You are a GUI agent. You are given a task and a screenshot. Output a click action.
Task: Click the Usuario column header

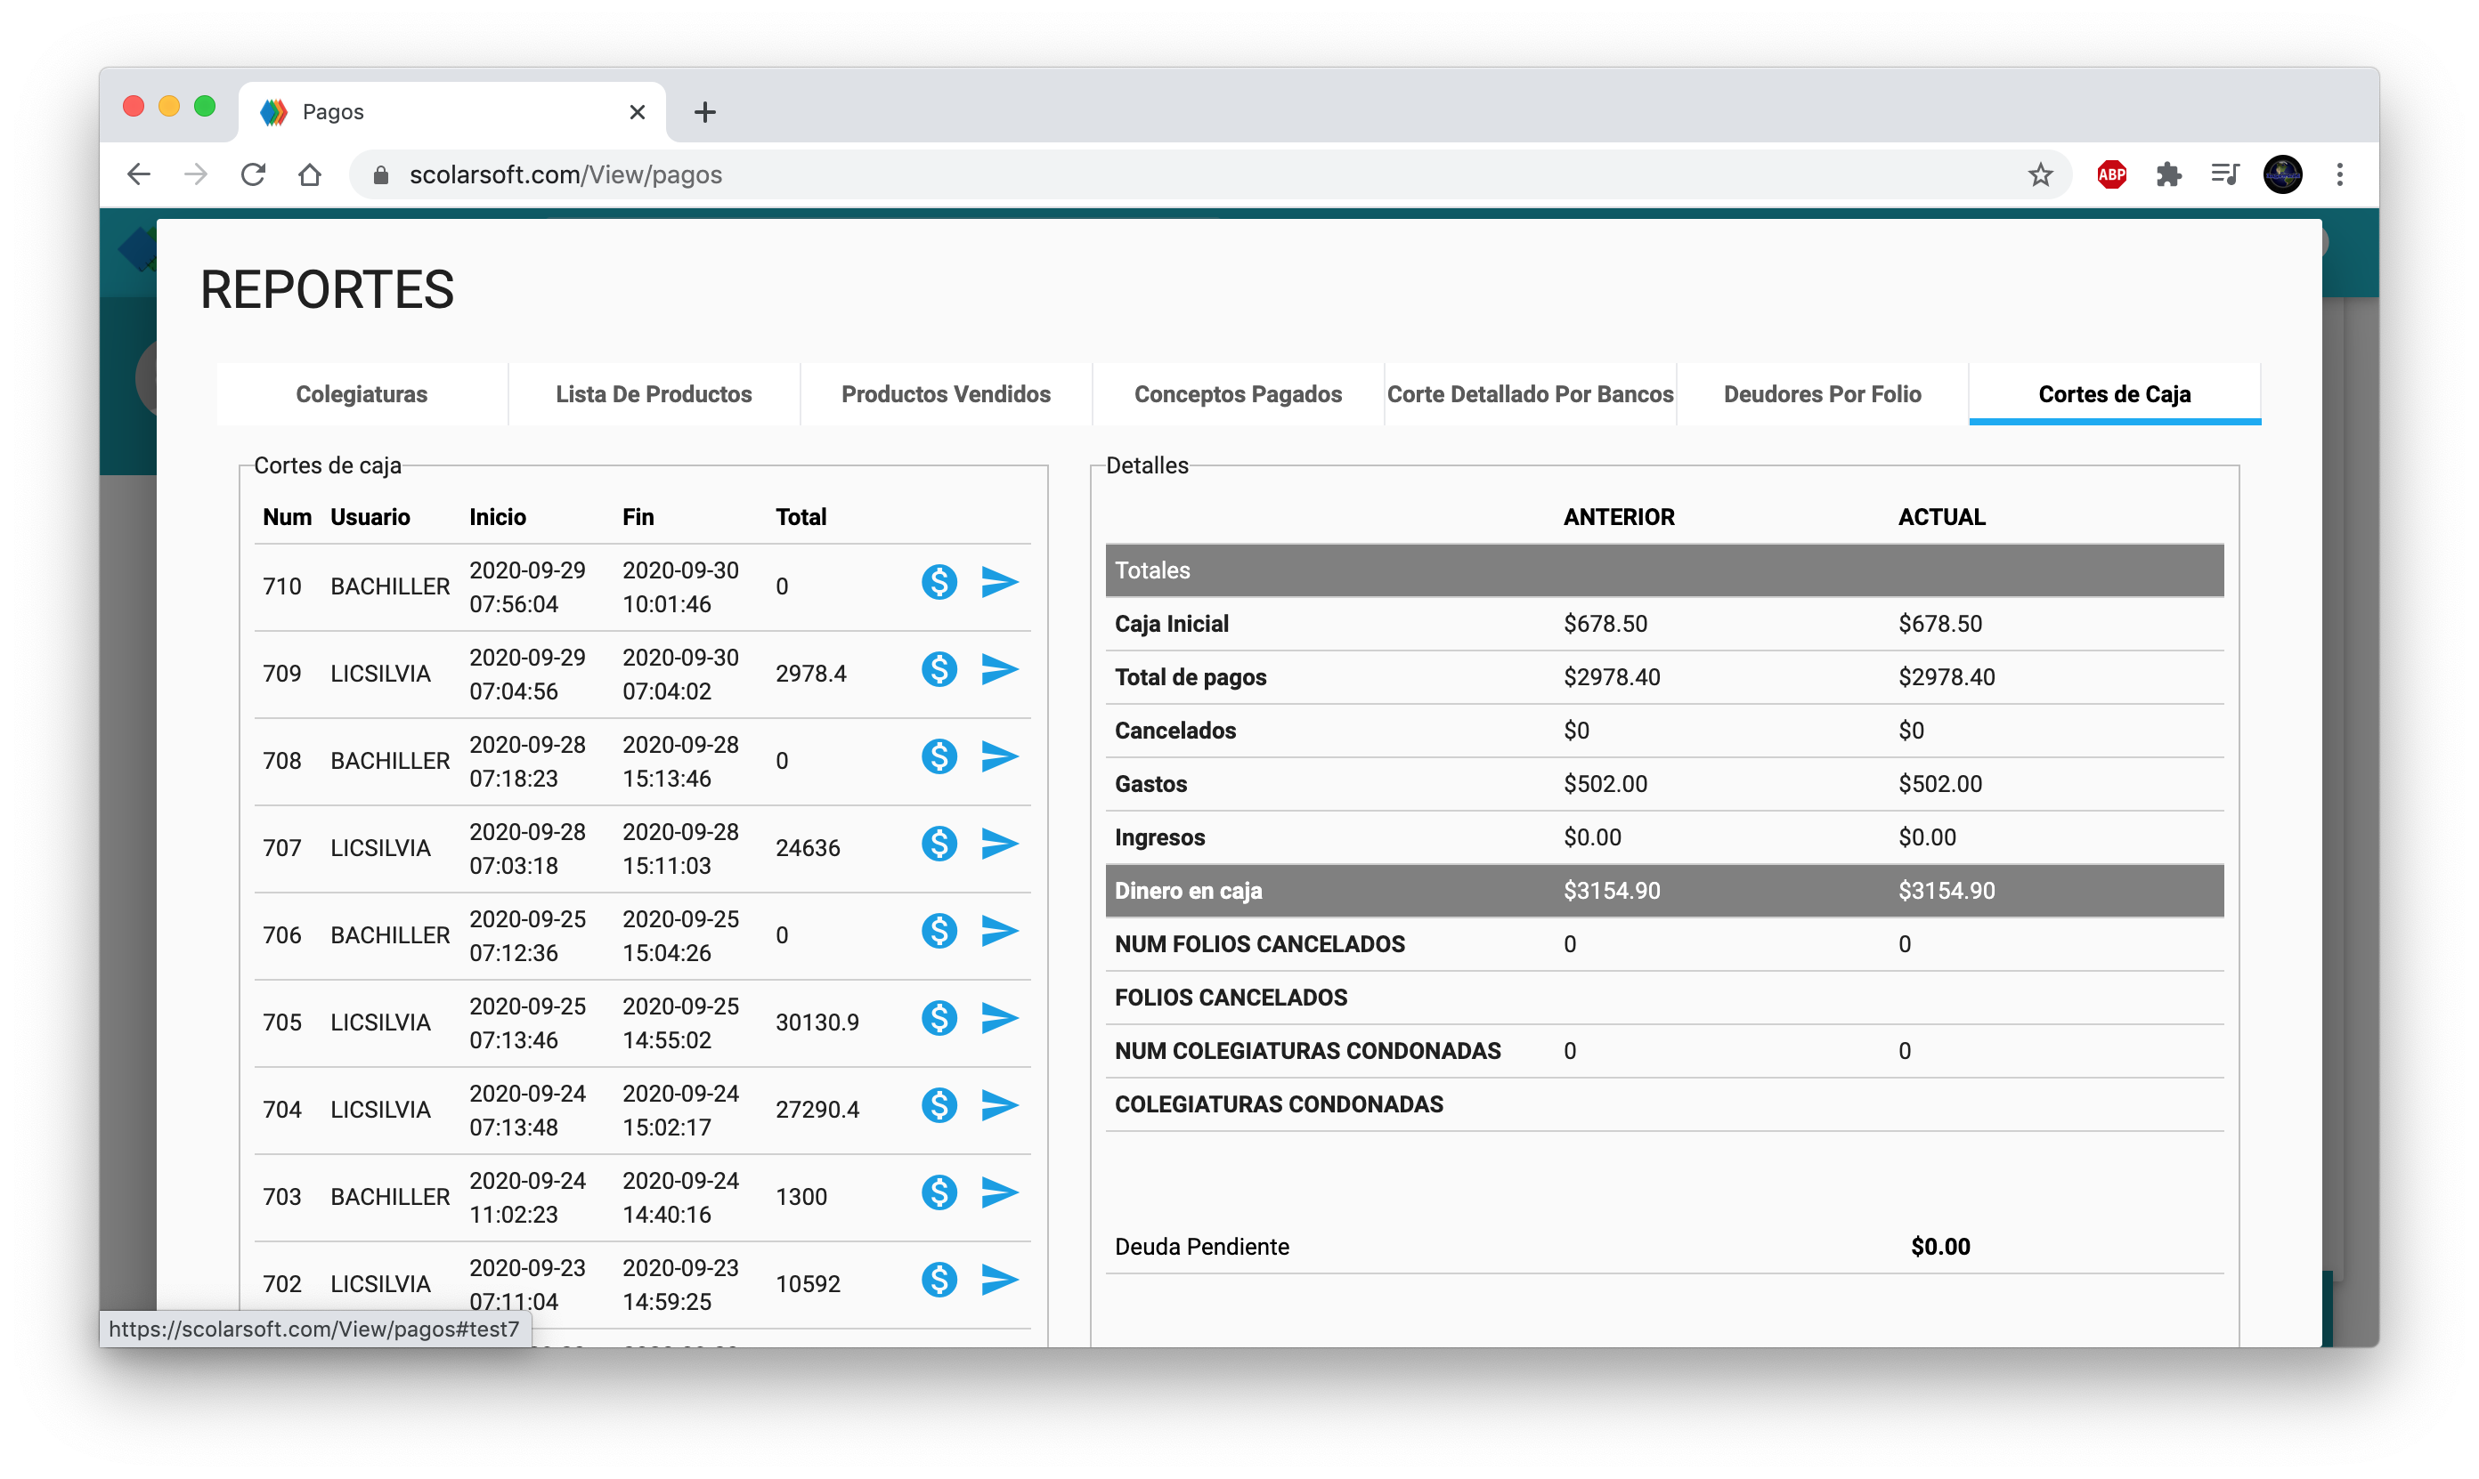(x=370, y=517)
